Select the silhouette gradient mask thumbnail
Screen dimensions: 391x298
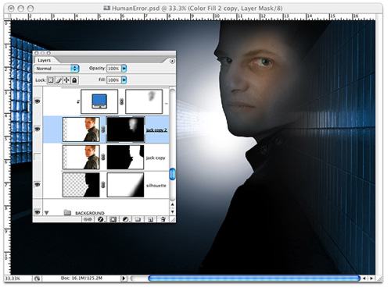coord(125,185)
